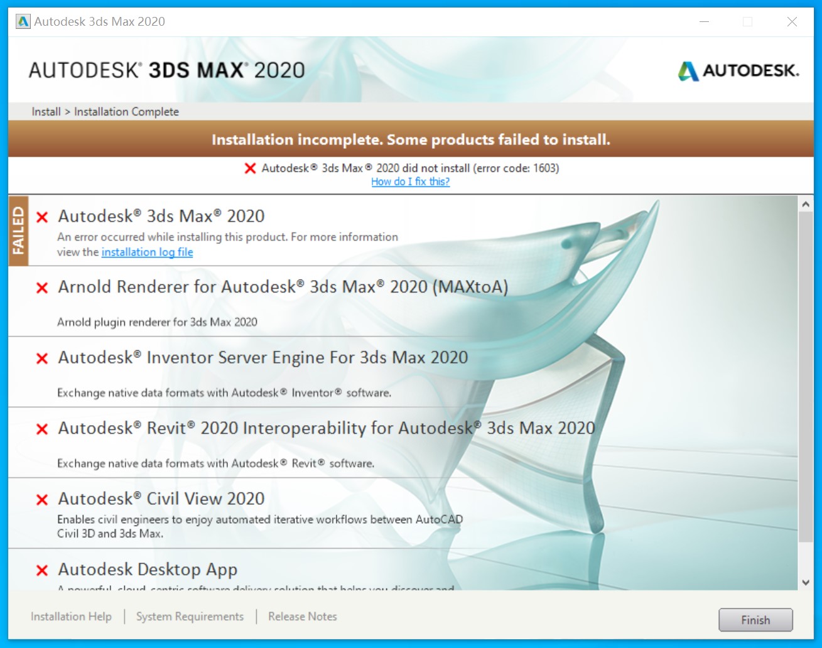Select 'Arnold Renderer for Autodesk 3ds Max 2020 (MAXtoA)' title
822x648 pixels.
[x=283, y=287]
